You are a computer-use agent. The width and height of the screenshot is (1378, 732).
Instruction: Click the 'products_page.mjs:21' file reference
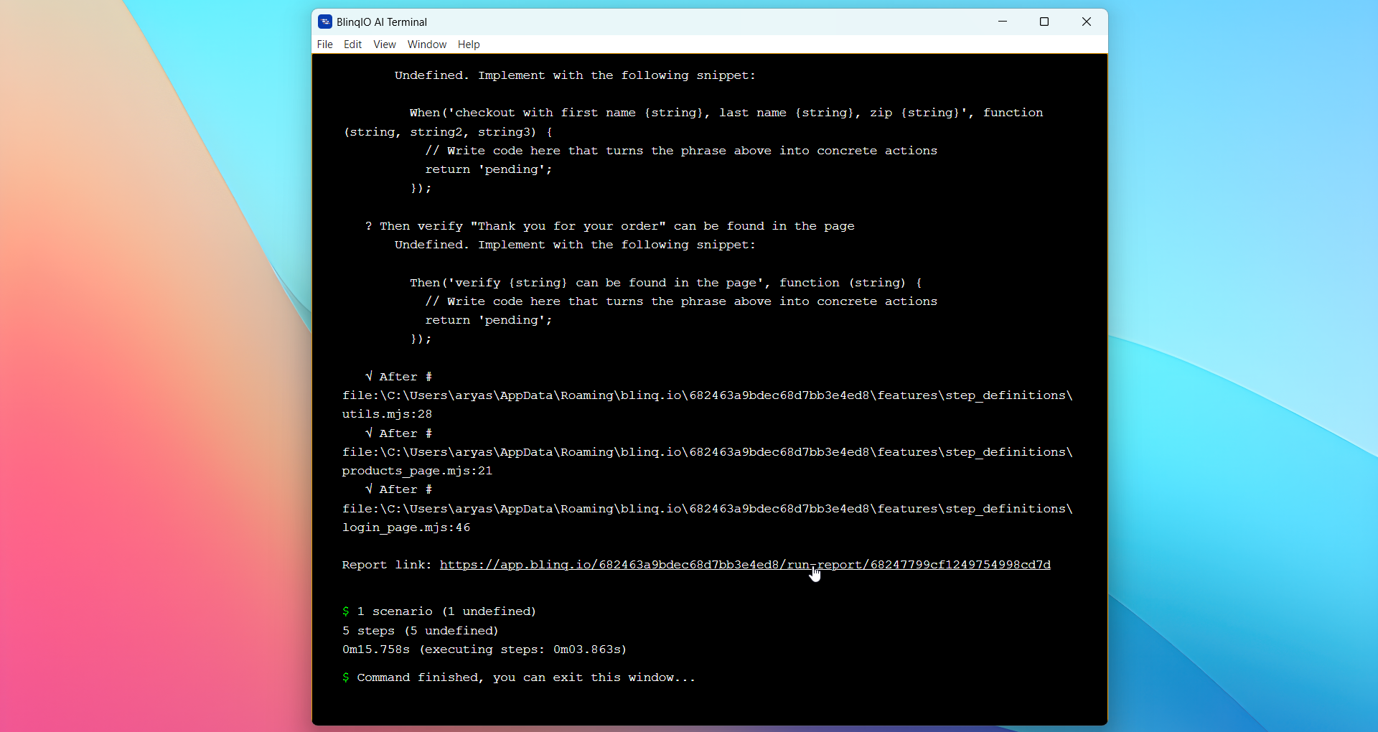(x=417, y=471)
